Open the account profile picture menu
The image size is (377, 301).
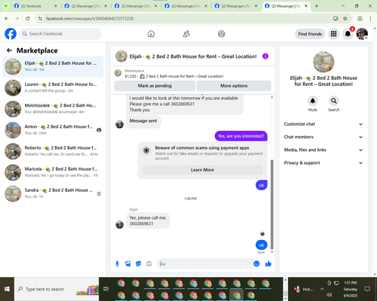click(362, 34)
